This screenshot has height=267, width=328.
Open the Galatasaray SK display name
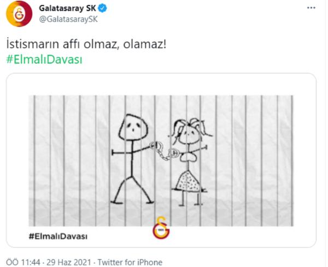pos(67,8)
